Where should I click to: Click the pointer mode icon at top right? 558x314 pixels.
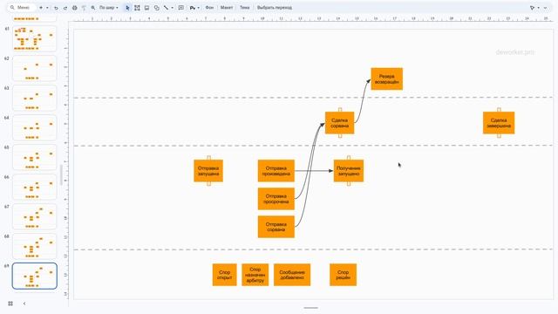pyautogui.click(x=533, y=8)
